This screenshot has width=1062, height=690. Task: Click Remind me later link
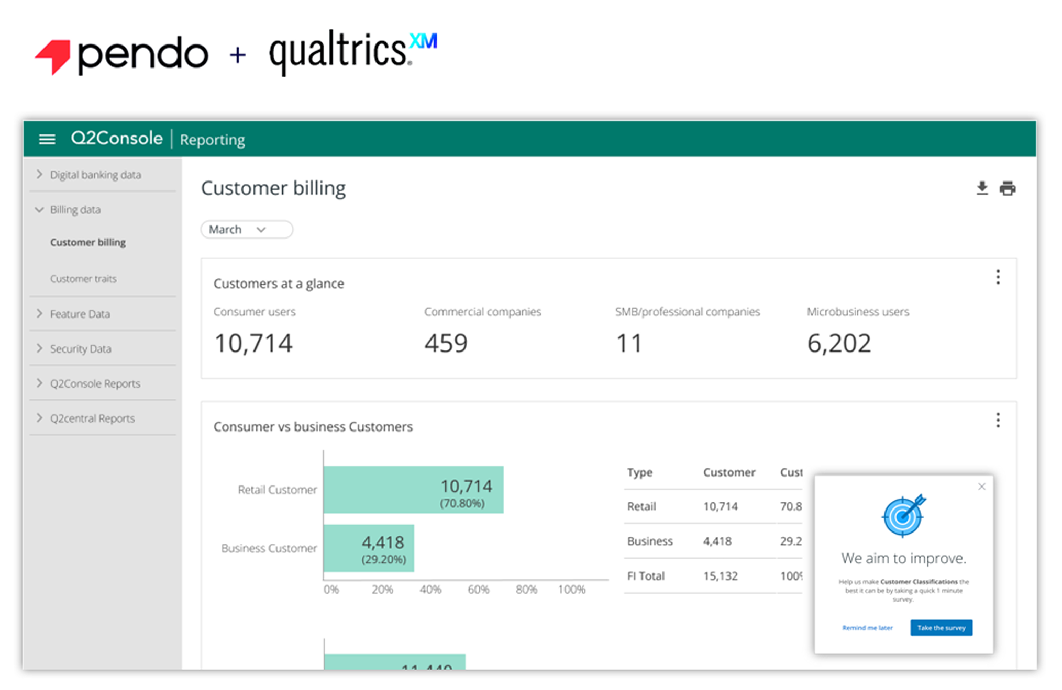[x=867, y=628]
